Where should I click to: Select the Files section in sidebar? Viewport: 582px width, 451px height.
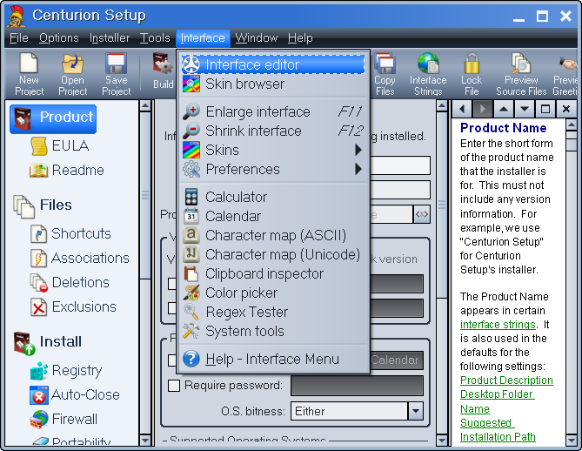[43, 205]
